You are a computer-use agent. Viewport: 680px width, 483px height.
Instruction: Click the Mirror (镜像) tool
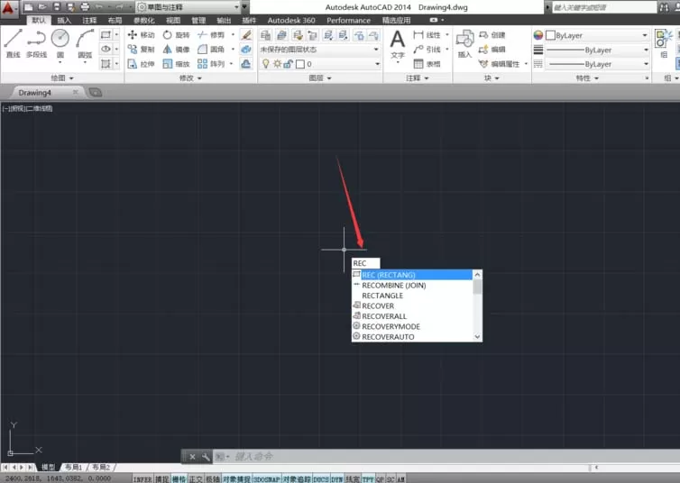point(176,50)
